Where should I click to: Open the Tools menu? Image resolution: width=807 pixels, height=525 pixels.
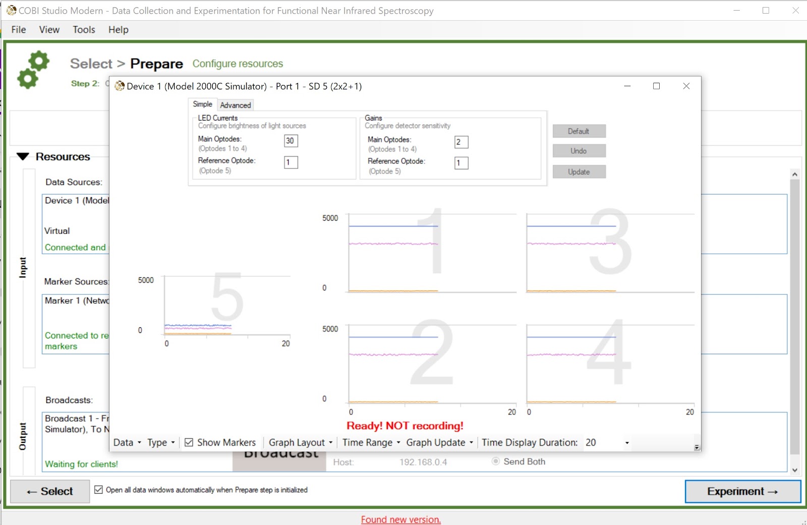pyautogui.click(x=84, y=30)
